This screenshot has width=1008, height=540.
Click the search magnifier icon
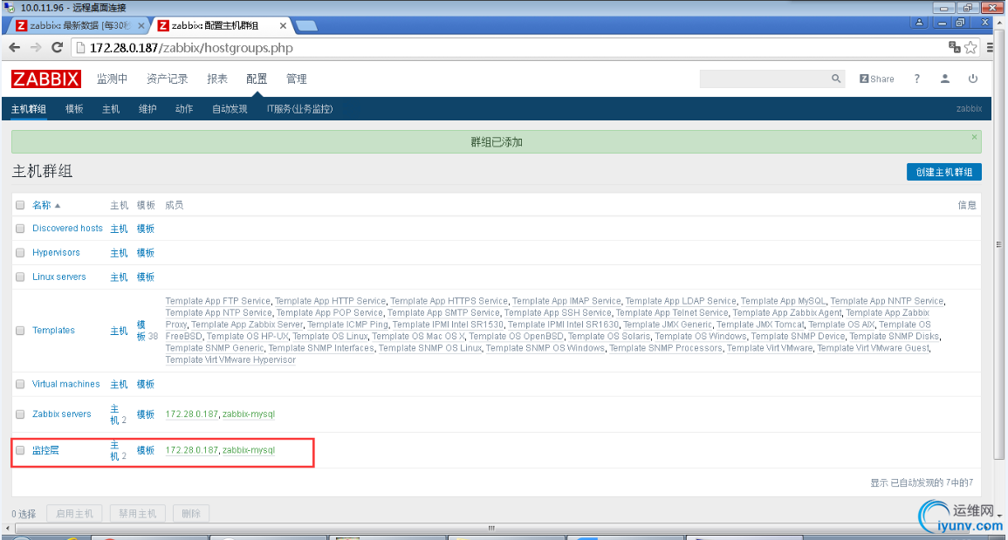(836, 79)
